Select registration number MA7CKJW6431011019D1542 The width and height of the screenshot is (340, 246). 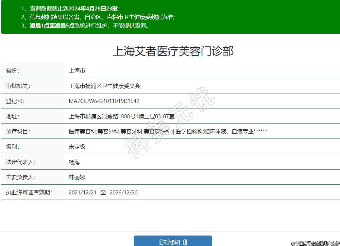click(x=104, y=101)
